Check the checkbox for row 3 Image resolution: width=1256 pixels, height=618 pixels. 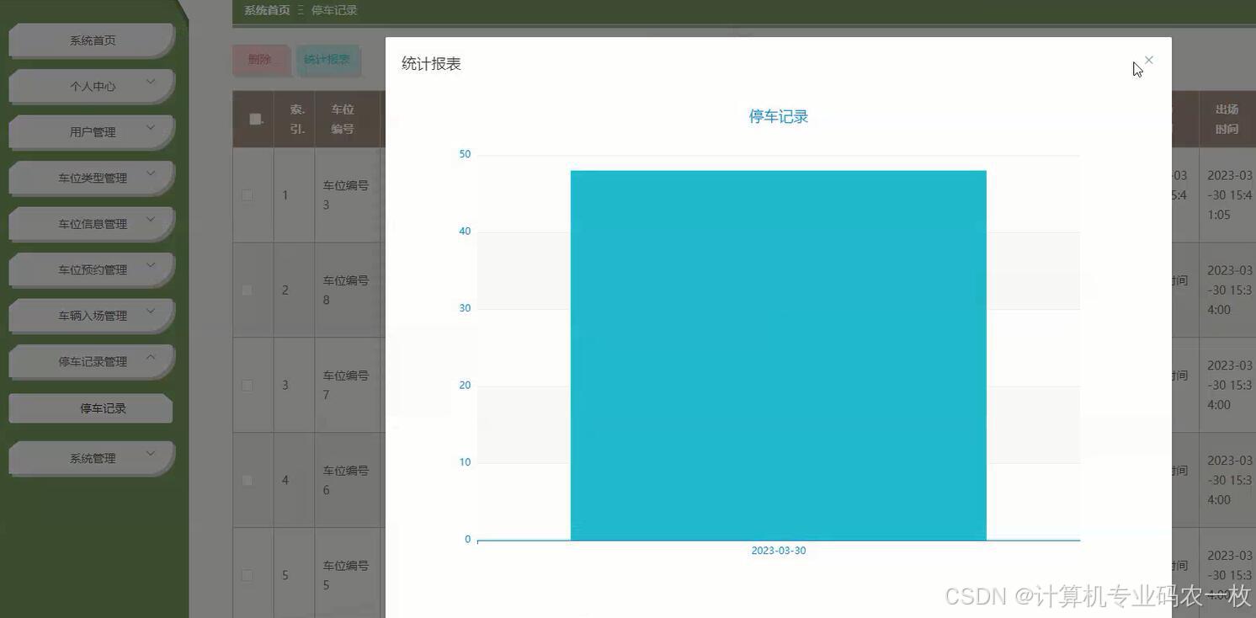247,385
